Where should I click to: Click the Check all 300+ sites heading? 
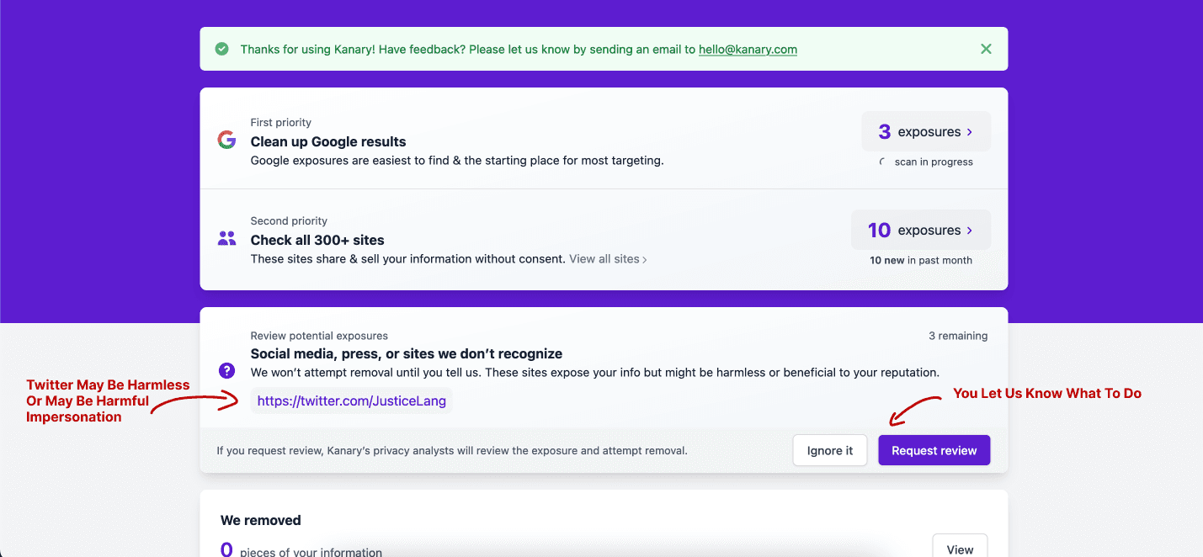(317, 240)
